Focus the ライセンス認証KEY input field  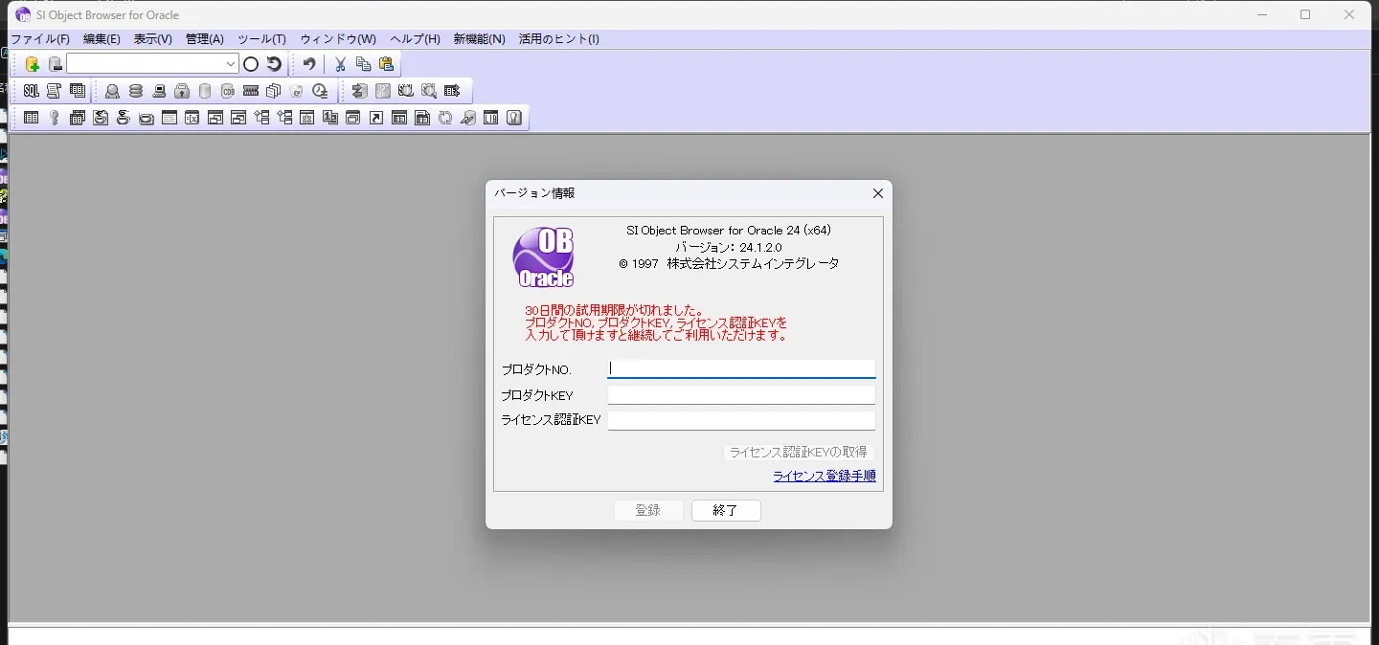(x=741, y=420)
